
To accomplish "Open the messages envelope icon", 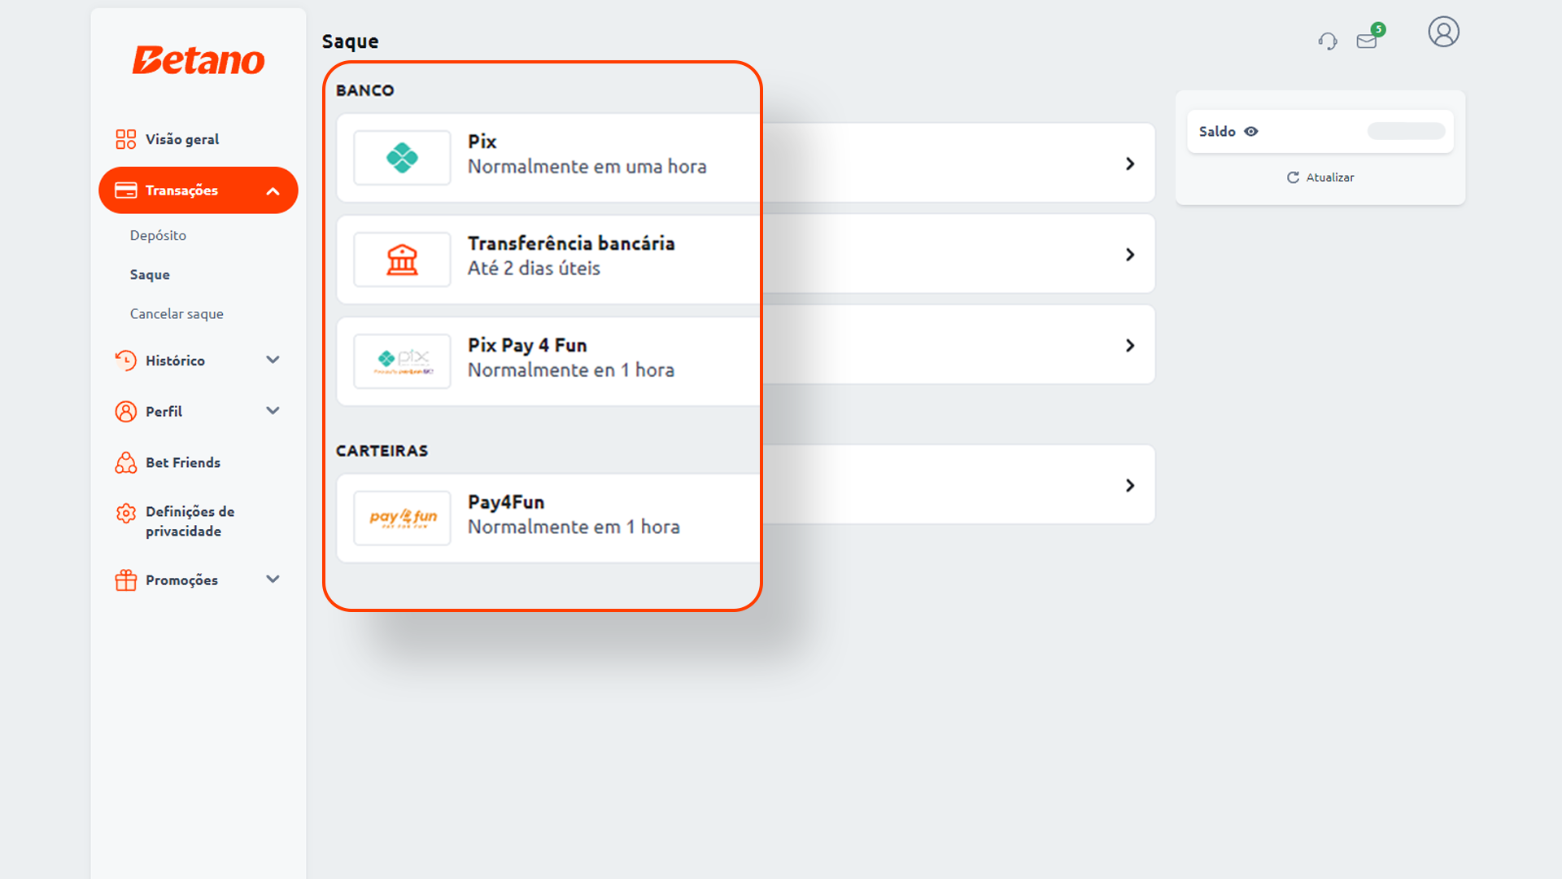I will 1367,41.
